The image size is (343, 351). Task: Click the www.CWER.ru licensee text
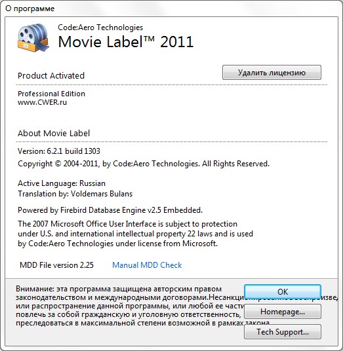(42, 102)
